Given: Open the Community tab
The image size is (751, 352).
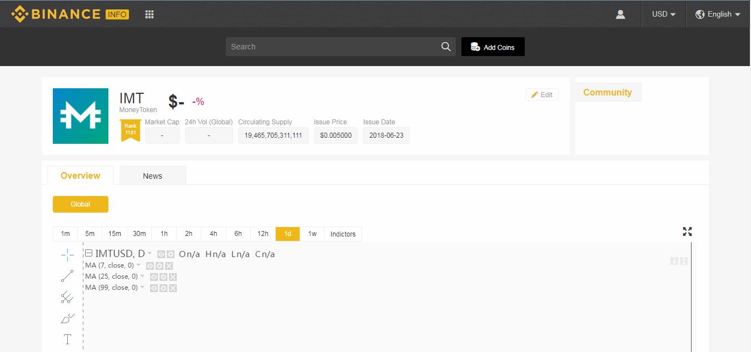Looking at the screenshot, I should 608,93.
